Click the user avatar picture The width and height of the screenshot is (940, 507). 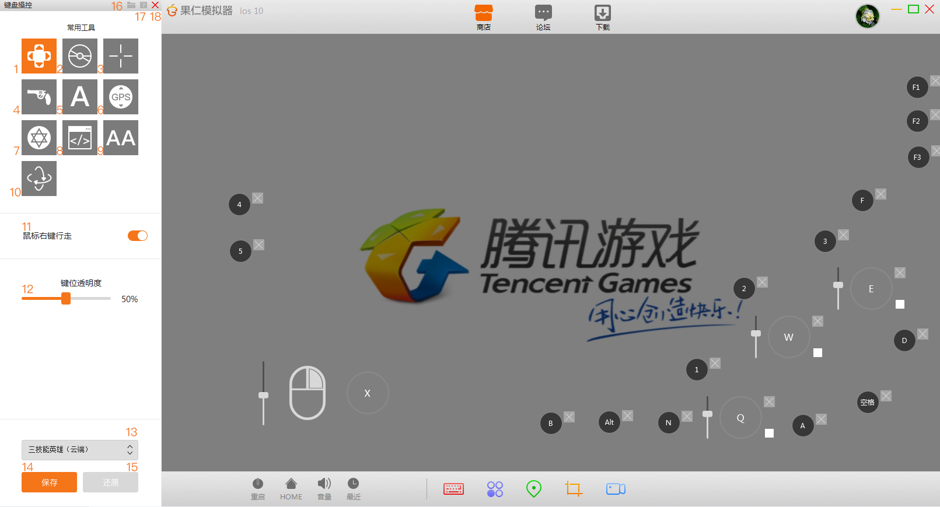click(868, 16)
